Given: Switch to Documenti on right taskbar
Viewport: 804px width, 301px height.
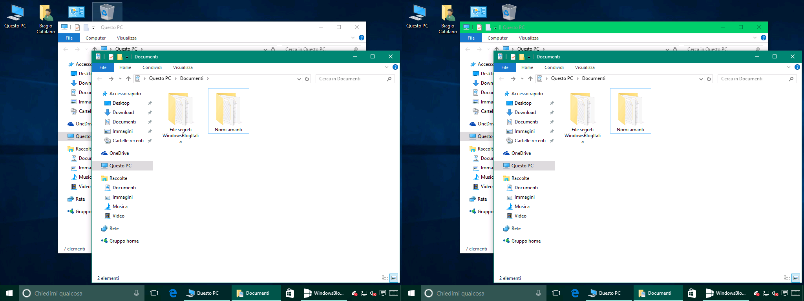Looking at the screenshot, I should pos(659,293).
